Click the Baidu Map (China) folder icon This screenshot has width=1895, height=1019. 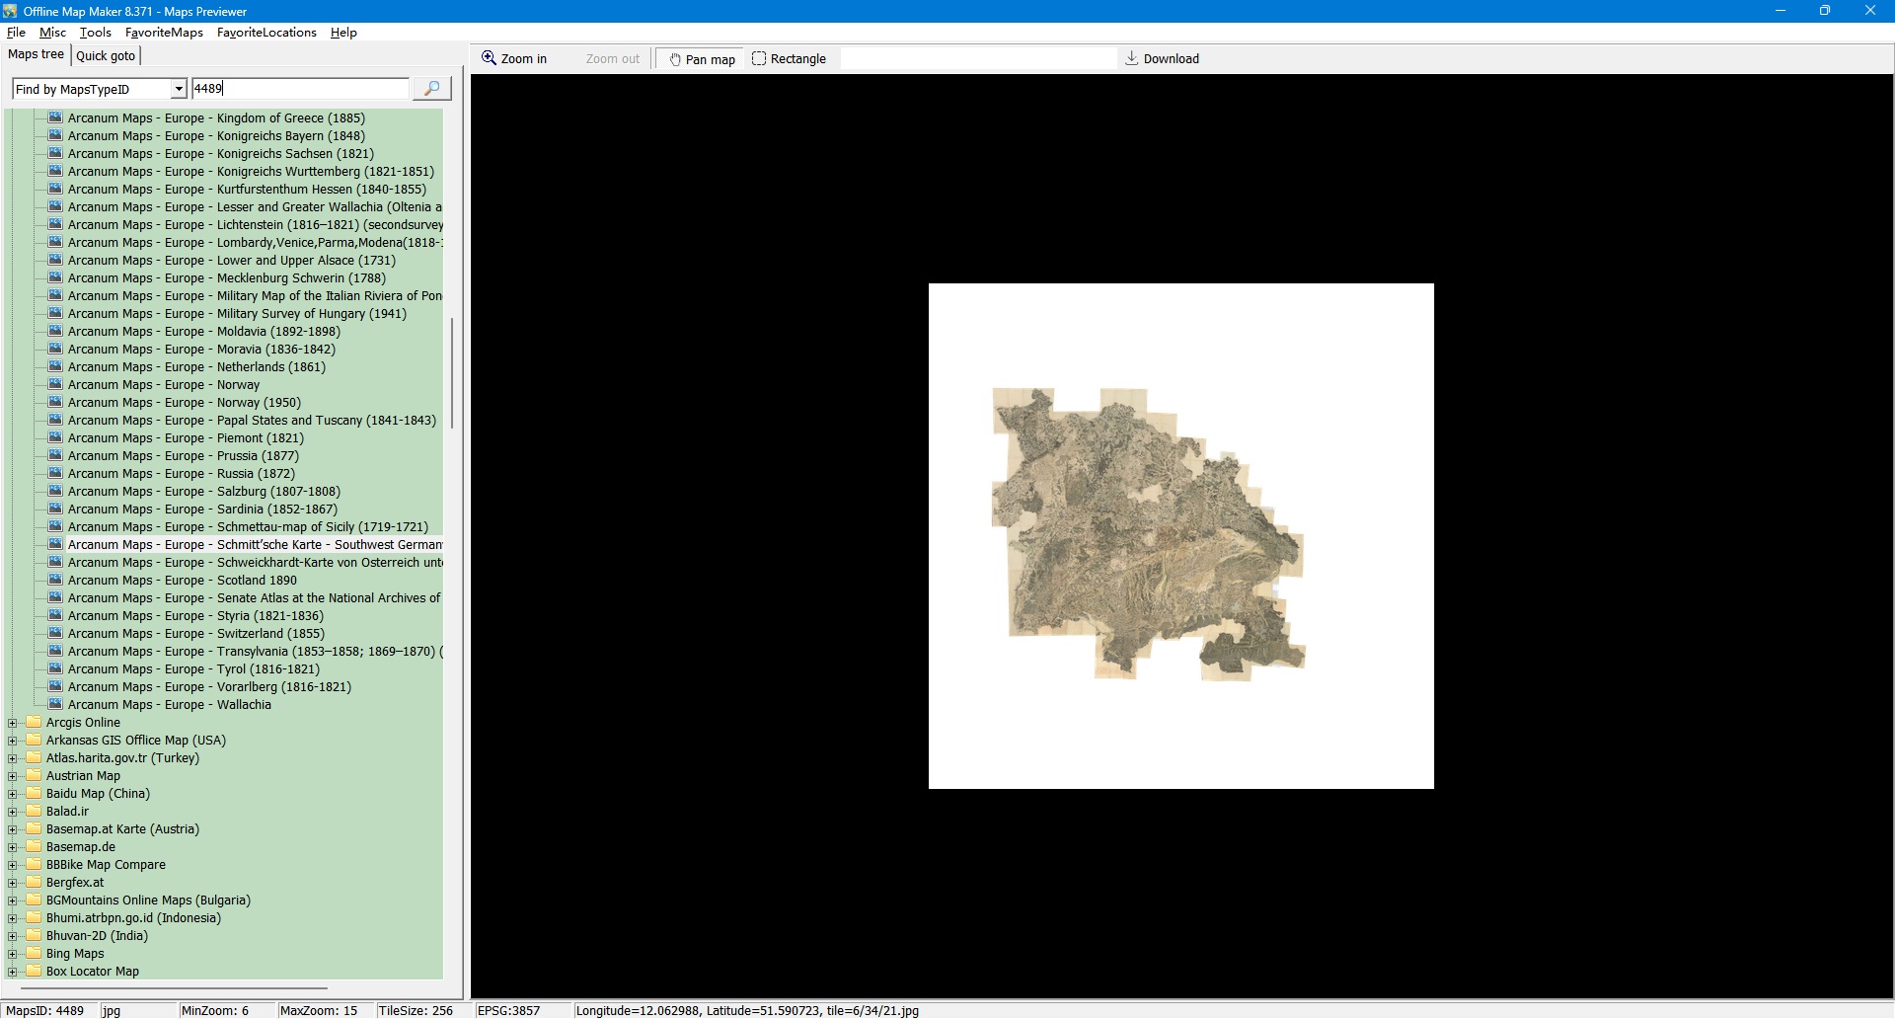tap(34, 794)
